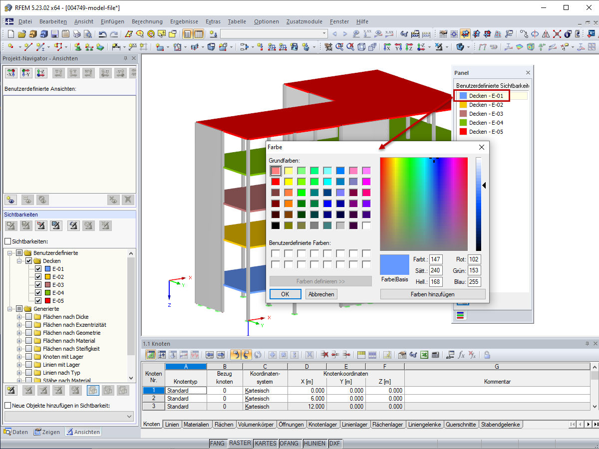This screenshot has width=599, height=449.
Task: Open the Zusatzmodule menu
Action: [x=304, y=21]
